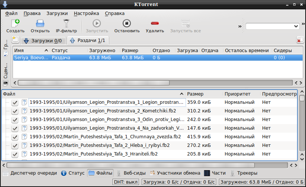Click 359.0 КиБ size cell

199,102
